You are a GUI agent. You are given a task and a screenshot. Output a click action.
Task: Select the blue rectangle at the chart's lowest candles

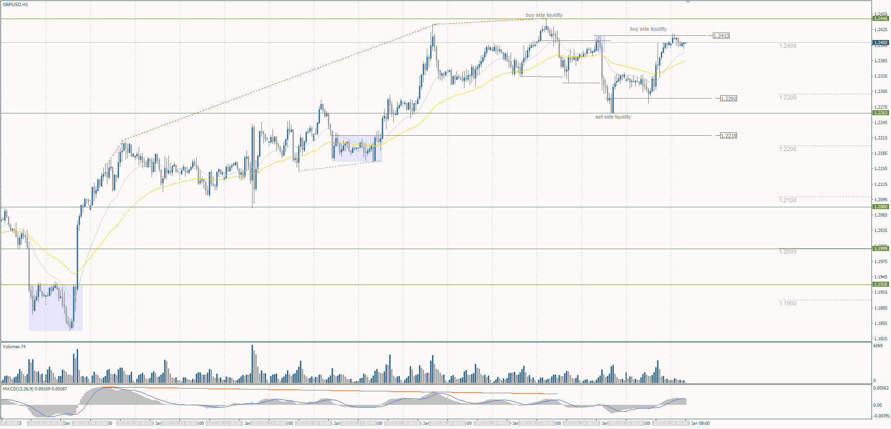pos(56,308)
